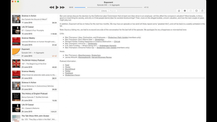Image resolution: width=217 pixels, height=122 pixels.
Task: Open the Stratechery Daily Update link for Uber contractors
Action: [118, 37]
